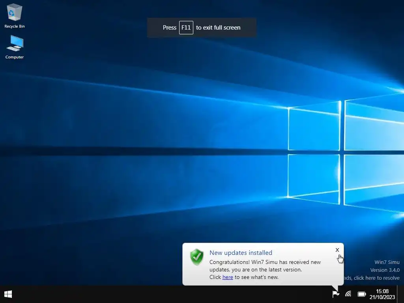Click the 'Win7 Simu' label text

point(387,262)
